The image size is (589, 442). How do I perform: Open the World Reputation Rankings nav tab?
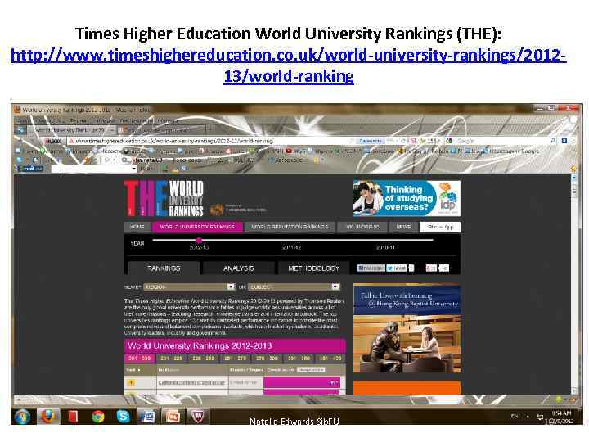tap(290, 227)
